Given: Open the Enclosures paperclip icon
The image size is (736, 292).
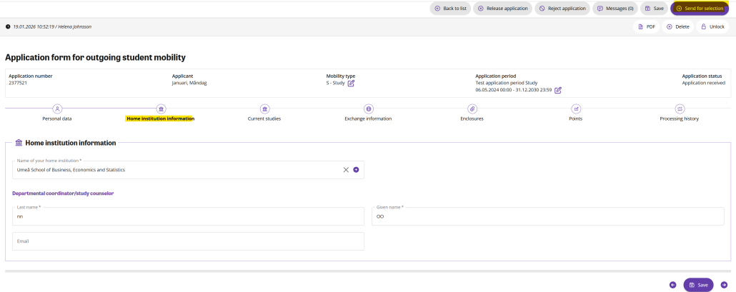Looking at the screenshot, I should tap(472, 109).
